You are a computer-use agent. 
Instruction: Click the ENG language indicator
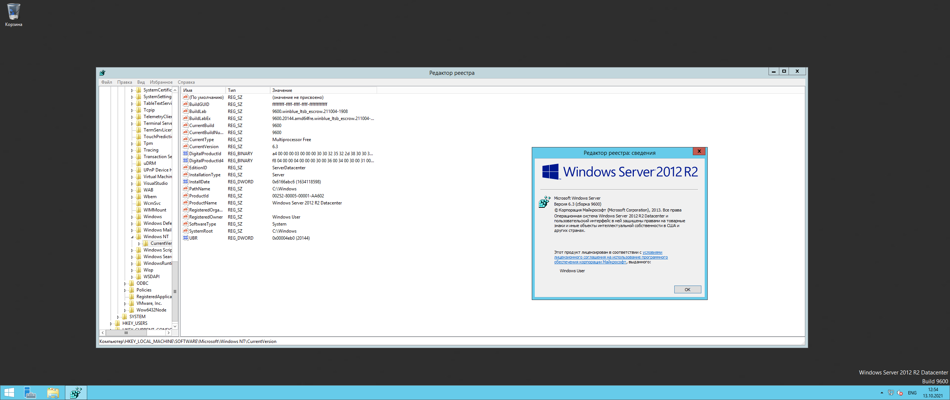(912, 393)
